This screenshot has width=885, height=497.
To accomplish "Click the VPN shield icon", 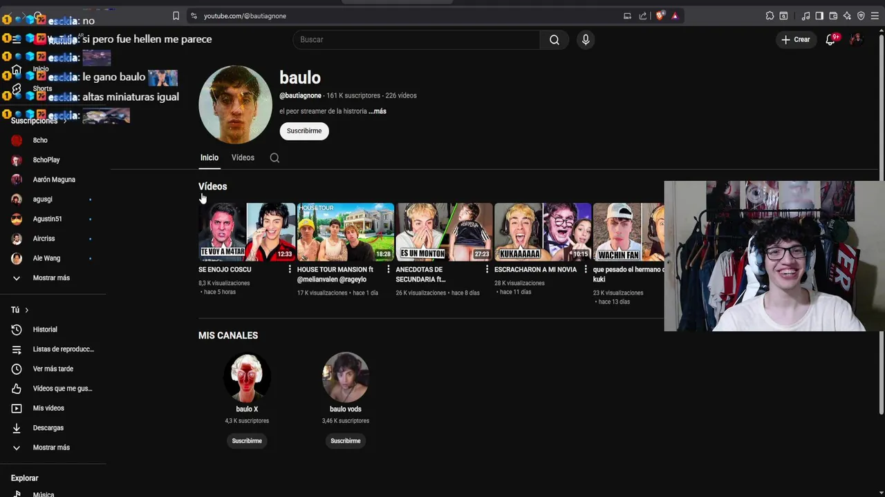I will coord(861,16).
